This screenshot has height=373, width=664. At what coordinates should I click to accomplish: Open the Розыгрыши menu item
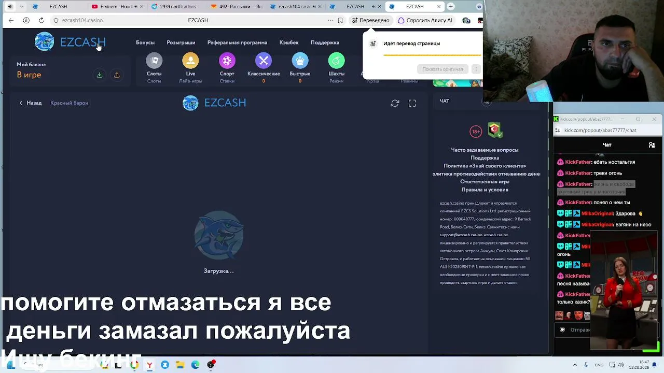tap(181, 42)
